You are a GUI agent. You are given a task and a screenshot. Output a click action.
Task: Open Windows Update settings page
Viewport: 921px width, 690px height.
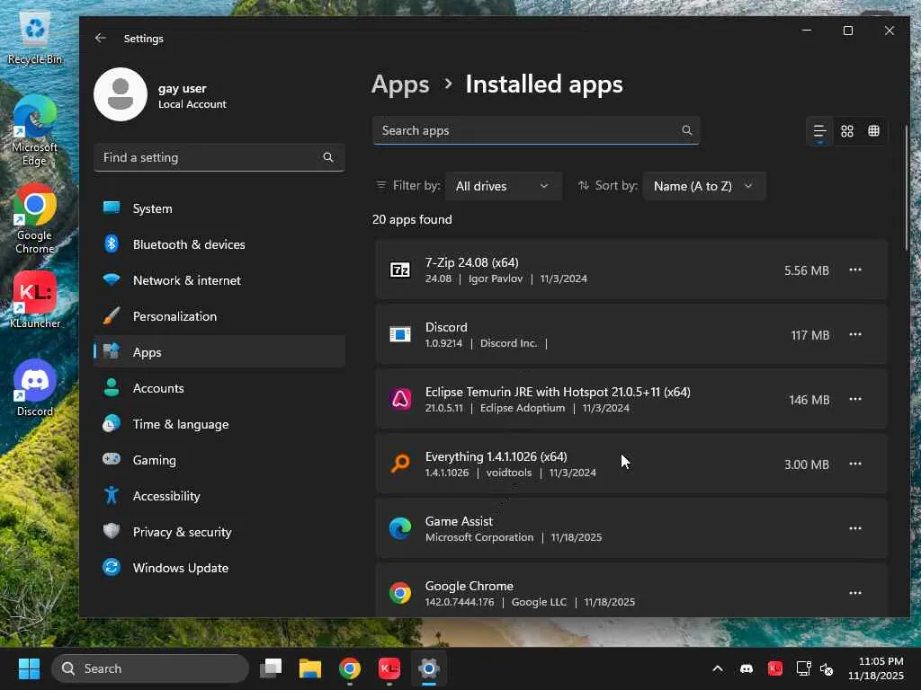click(x=180, y=568)
